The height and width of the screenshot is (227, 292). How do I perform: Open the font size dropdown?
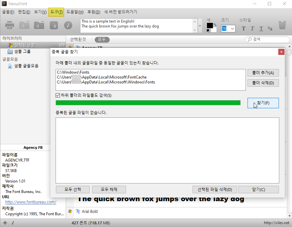[x=232, y=29]
